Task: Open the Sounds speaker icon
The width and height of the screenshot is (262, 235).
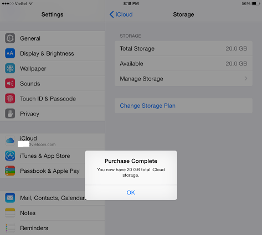Action: coord(10,83)
